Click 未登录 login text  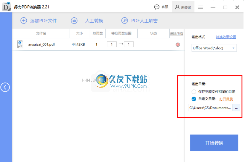click(186, 7)
